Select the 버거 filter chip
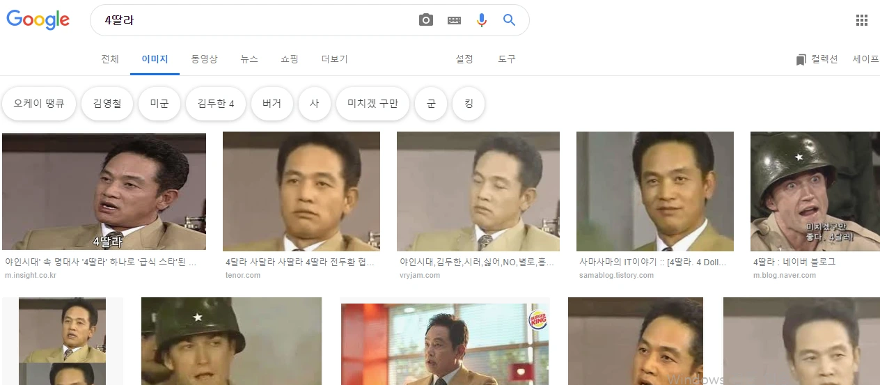 click(x=272, y=104)
